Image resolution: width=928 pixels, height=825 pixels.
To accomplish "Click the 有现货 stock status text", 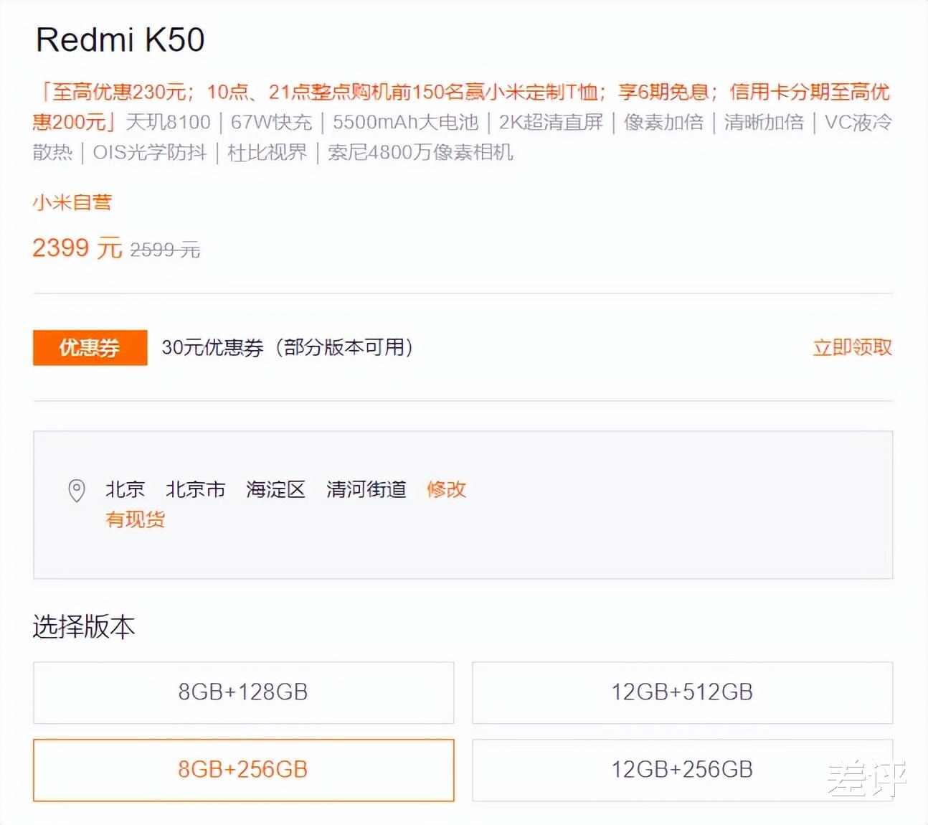I will pyautogui.click(x=135, y=518).
